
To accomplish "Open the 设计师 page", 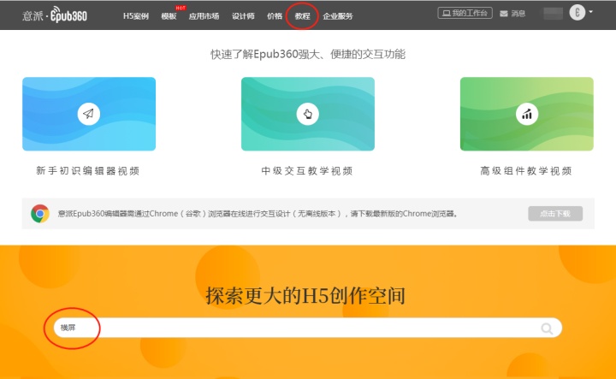I will pyautogui.click(x=243, y=16).
